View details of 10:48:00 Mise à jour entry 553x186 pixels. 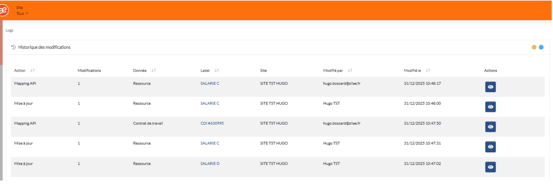pyautogui.click(x=490, y=107)
